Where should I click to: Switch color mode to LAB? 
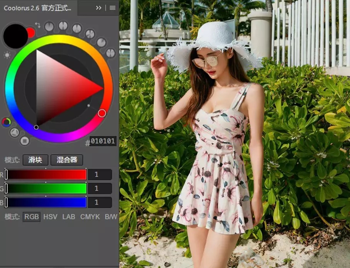[69, 217]
